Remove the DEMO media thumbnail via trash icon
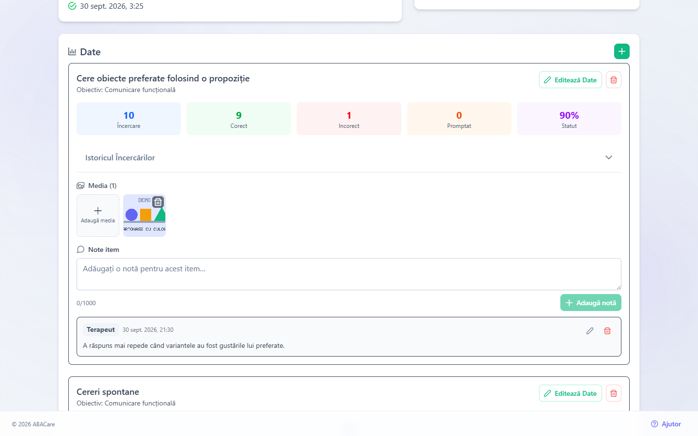Screen dimensions: 698x436 [158, 202]
